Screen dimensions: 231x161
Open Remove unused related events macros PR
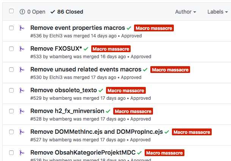(86, 70)
